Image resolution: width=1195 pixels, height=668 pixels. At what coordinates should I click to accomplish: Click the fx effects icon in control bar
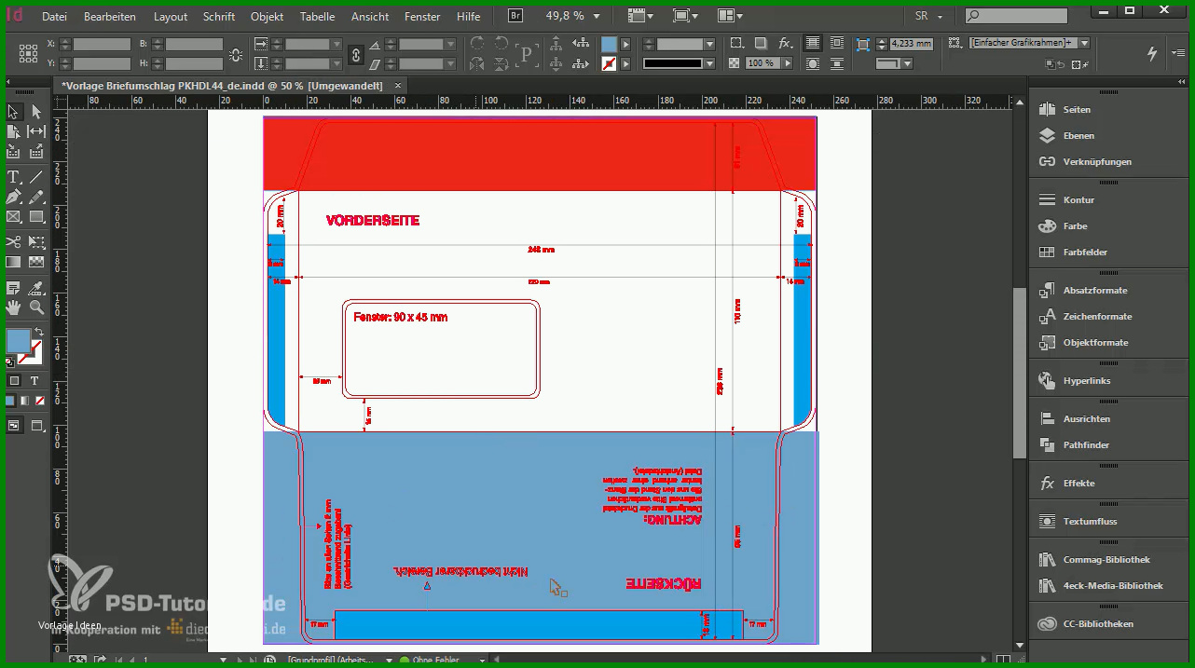785,44
